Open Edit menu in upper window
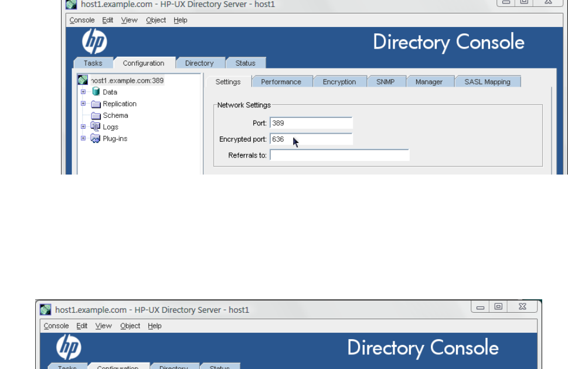The image size is (568, 369). pyautogui.click(x=108, y=20)
